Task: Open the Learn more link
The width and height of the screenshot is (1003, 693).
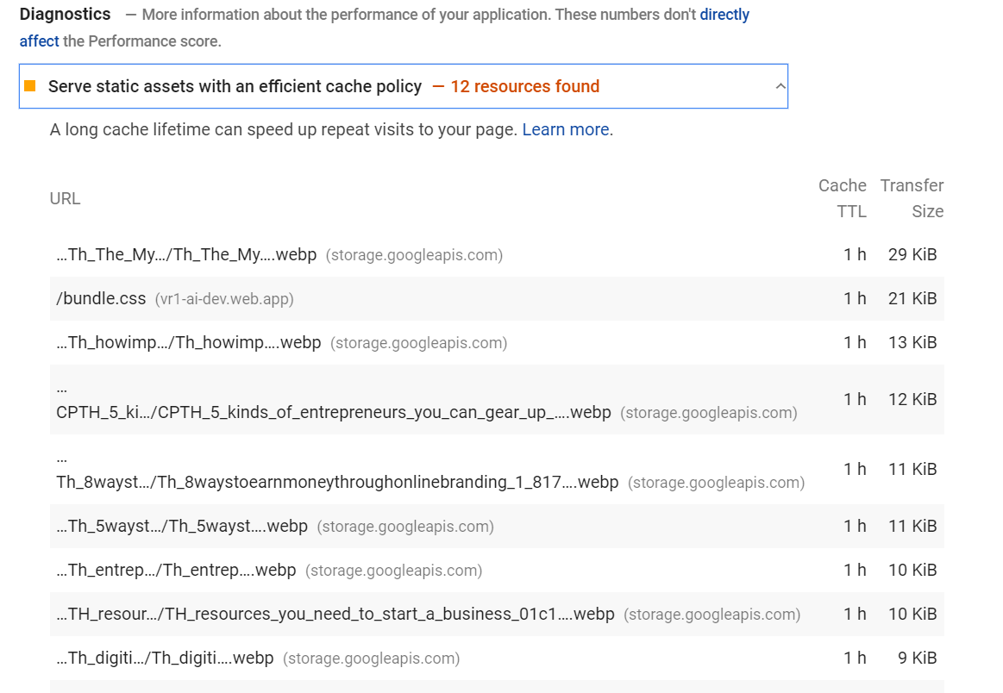Action: click(x=565, y=129)
